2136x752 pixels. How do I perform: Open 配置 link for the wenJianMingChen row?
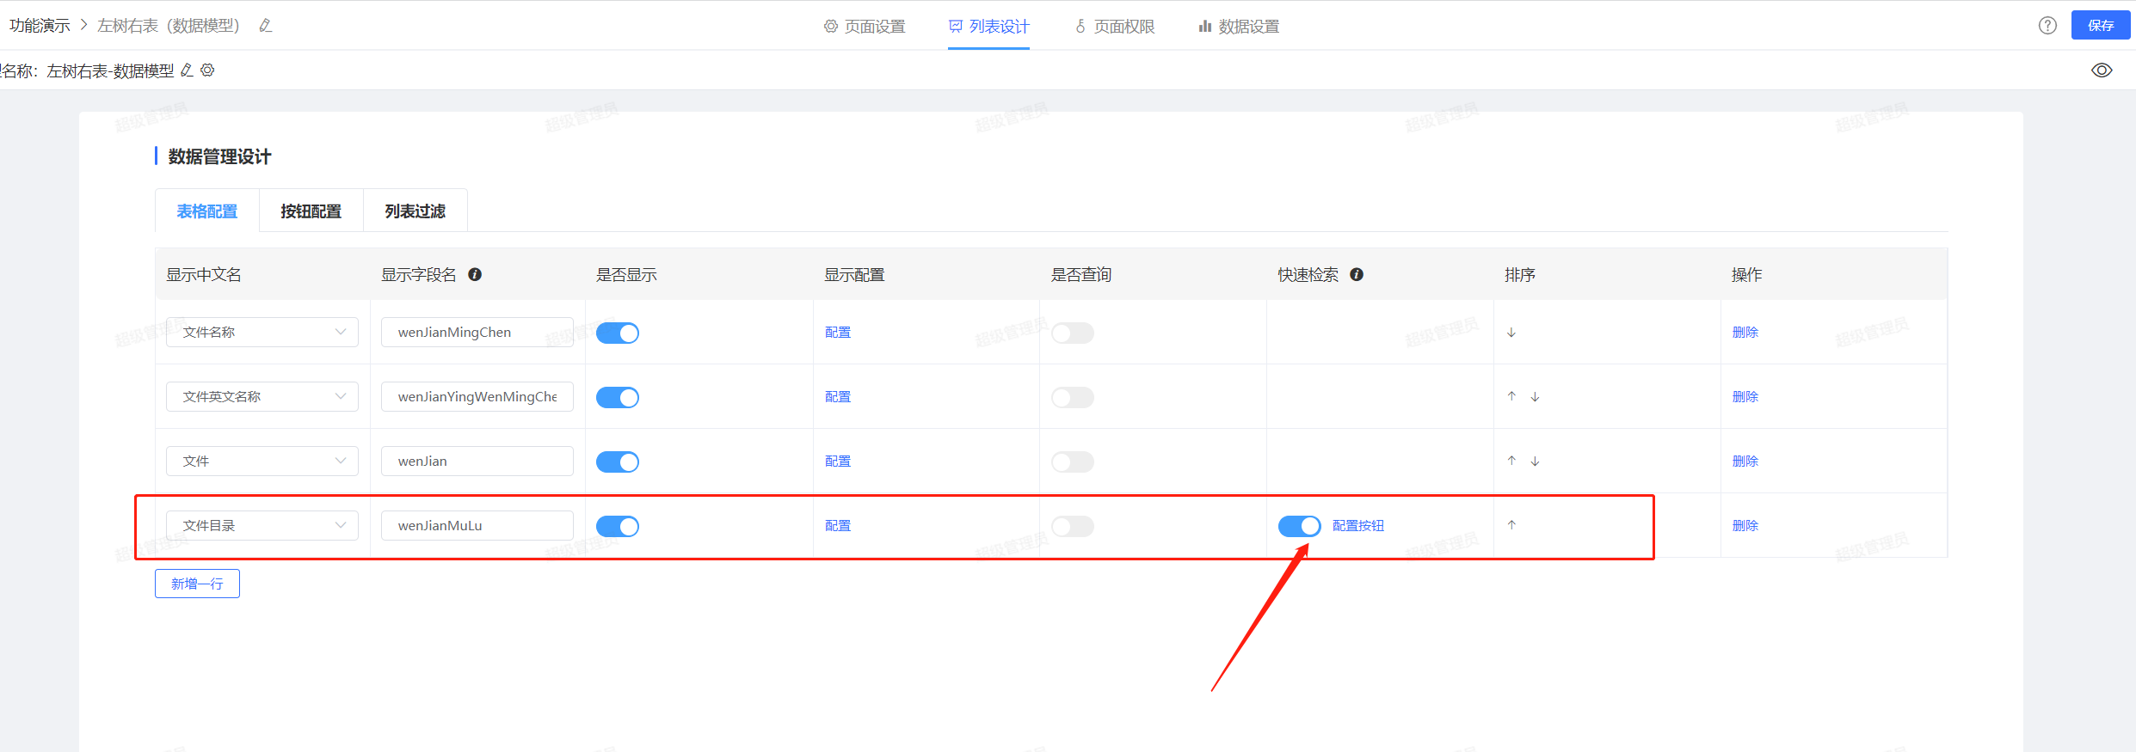point(838,333)
